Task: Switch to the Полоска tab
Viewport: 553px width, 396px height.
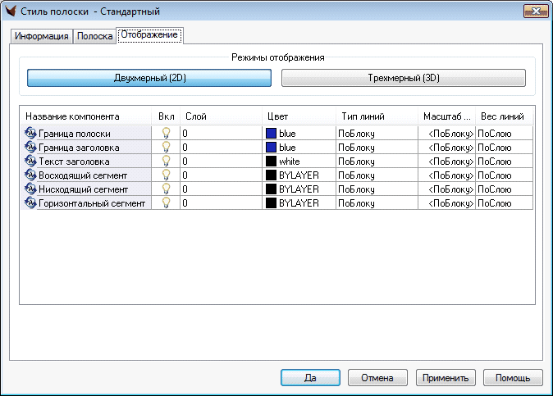Action: (94, 37)
